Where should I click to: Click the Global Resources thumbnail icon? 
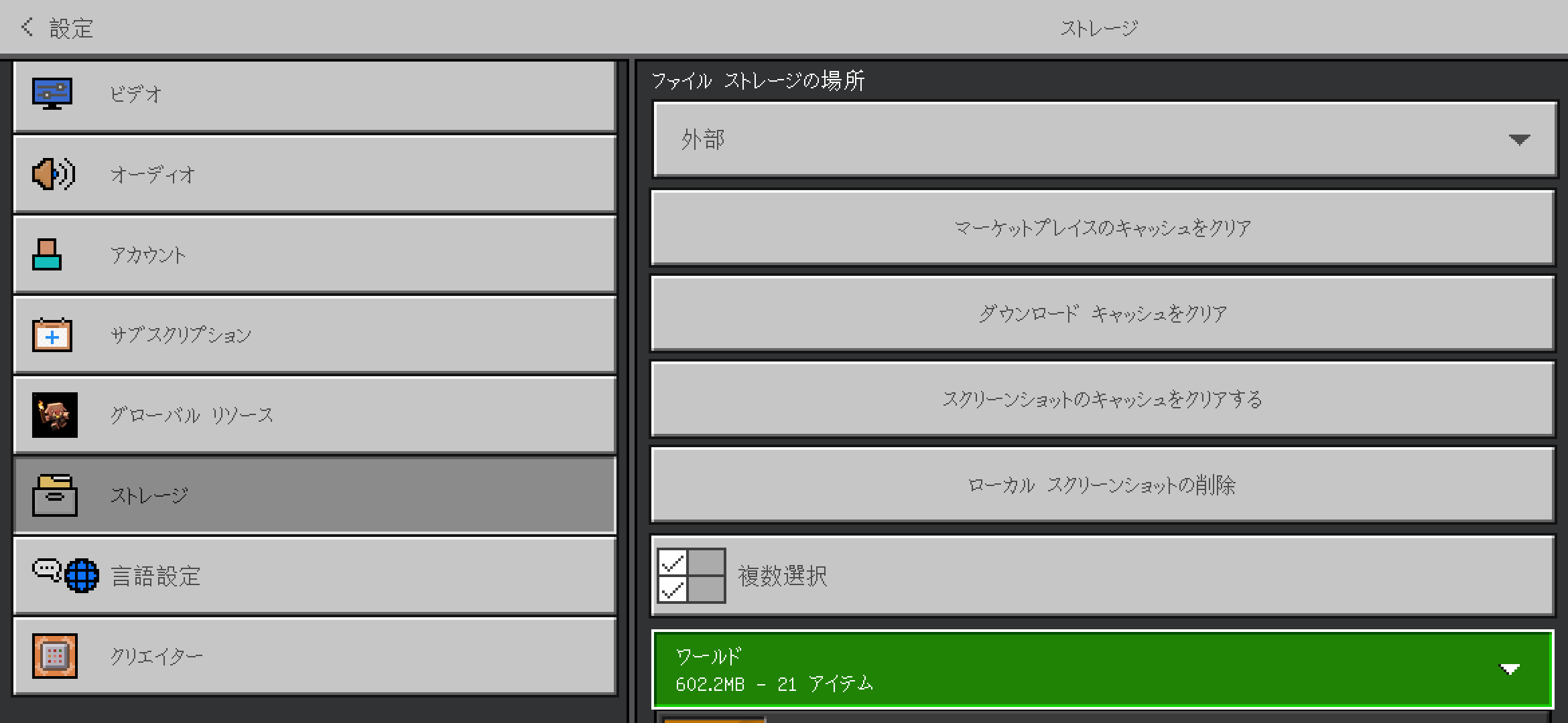[55, 415]
